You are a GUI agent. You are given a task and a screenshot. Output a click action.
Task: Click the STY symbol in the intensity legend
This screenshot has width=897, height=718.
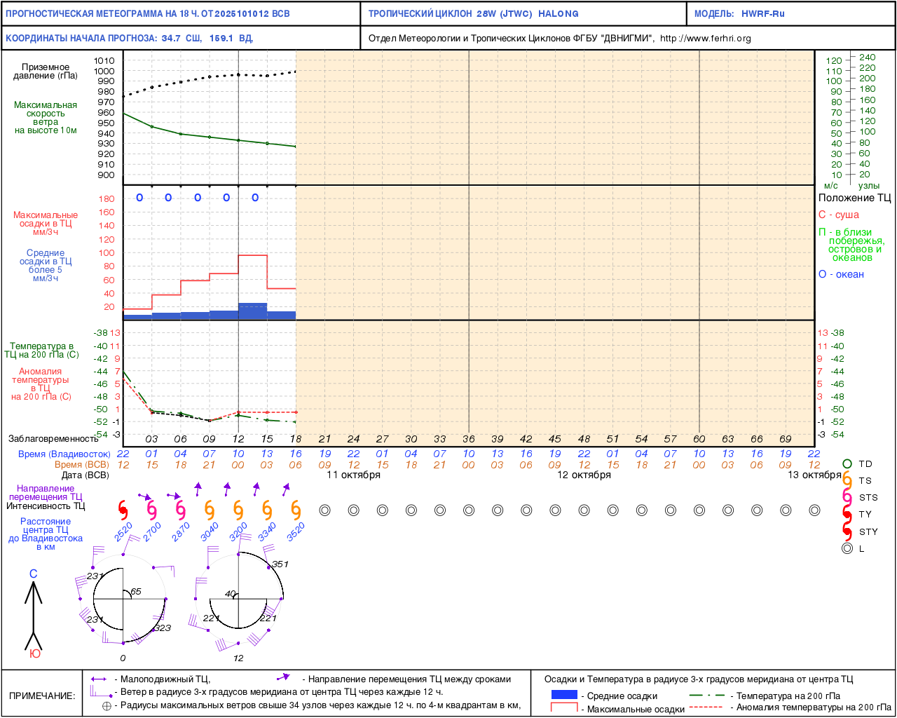[x=847, y=531]
